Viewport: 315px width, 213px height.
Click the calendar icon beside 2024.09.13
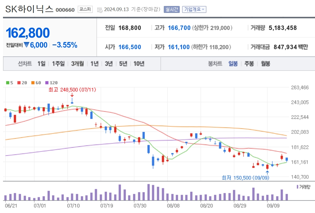pyautogui.click(x=100, y=10)
